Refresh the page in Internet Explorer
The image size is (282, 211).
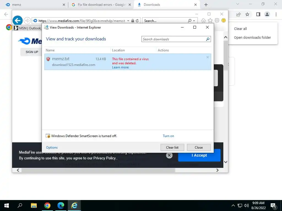click(137, 21)
